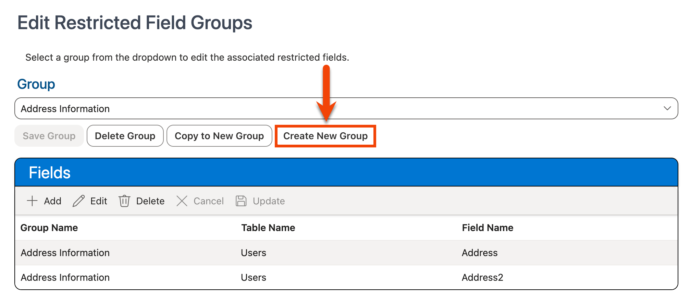The width and height of the screenshot is (690, 301).
Task: Select the row with Field Name Address
Action: [x=479, y=253]
